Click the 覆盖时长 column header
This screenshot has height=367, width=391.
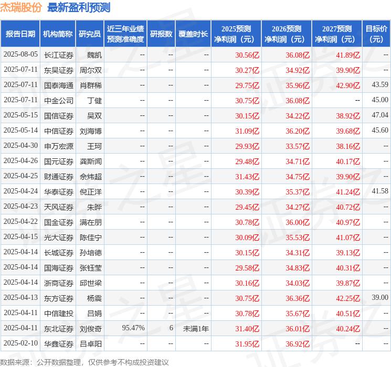click(x=193, y=34)
